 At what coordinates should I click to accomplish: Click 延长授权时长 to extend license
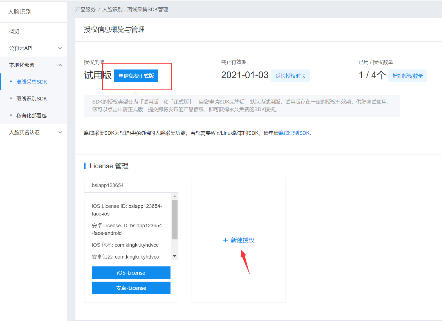click(x=291, y=76)
